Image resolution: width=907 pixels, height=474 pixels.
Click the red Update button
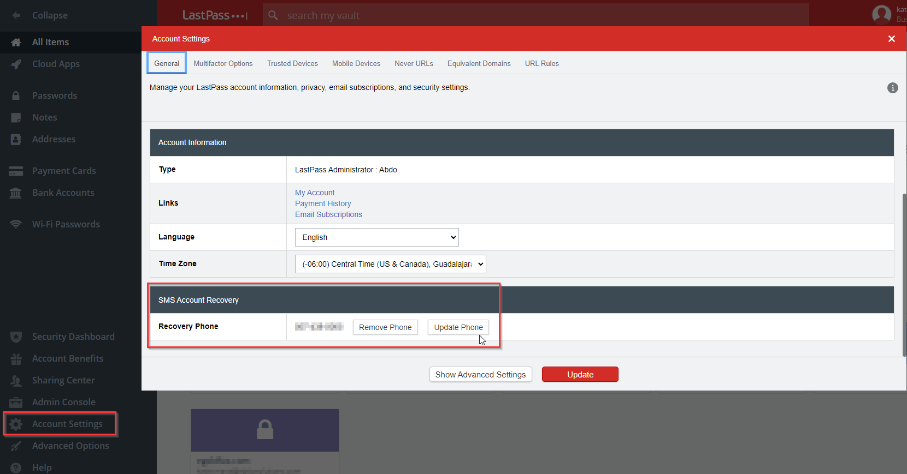coord(580,375)
